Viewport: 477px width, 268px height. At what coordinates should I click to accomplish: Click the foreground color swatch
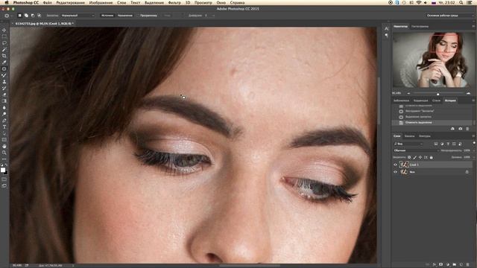click(3, 170)
